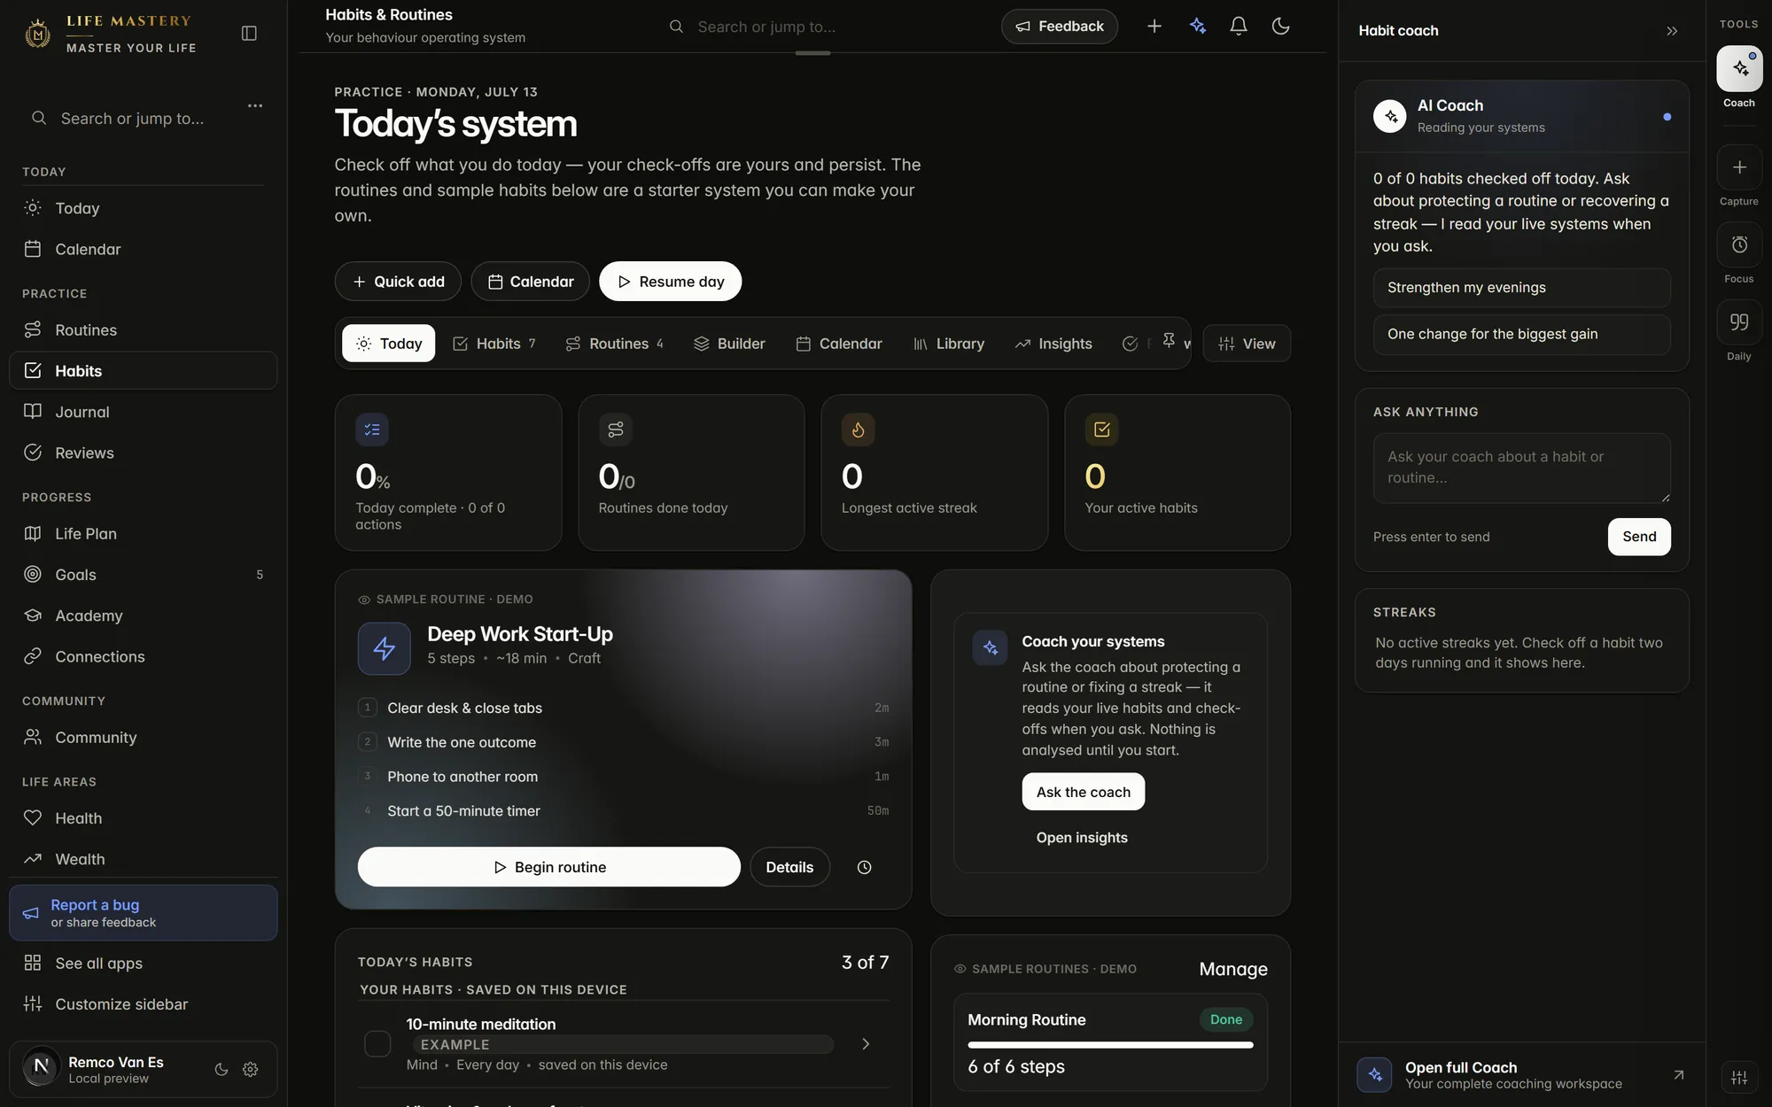
Task: Switch to Library tab
Action: 949,344
